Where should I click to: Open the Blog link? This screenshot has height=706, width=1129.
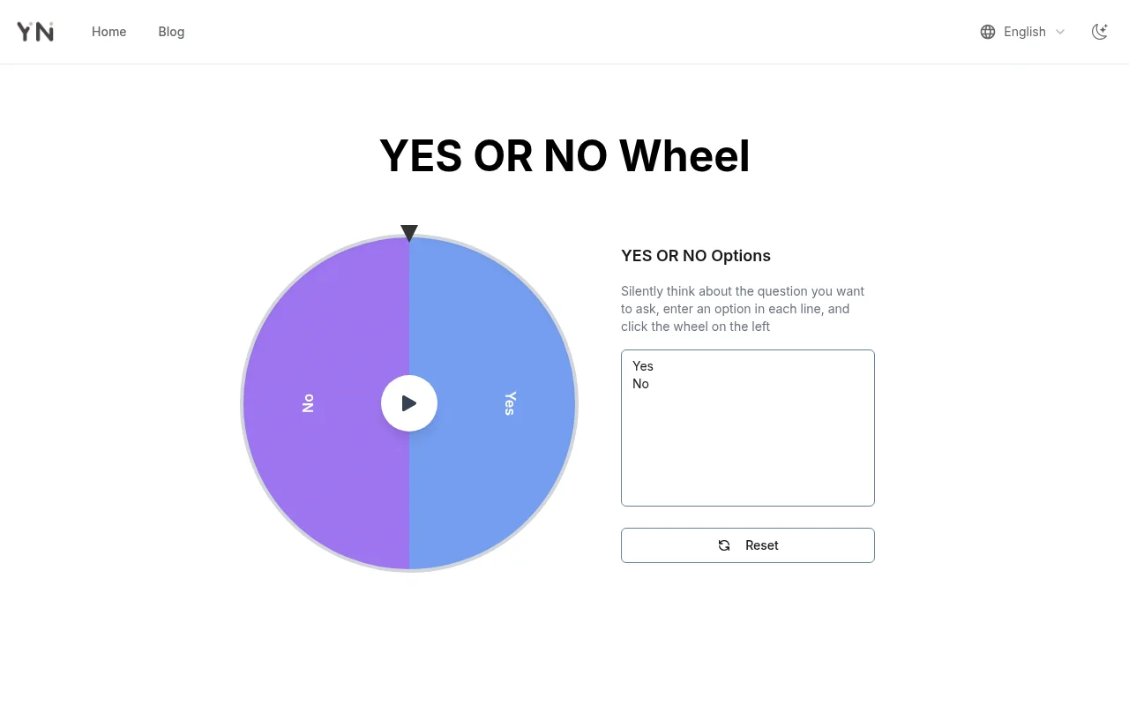point(171,32)
